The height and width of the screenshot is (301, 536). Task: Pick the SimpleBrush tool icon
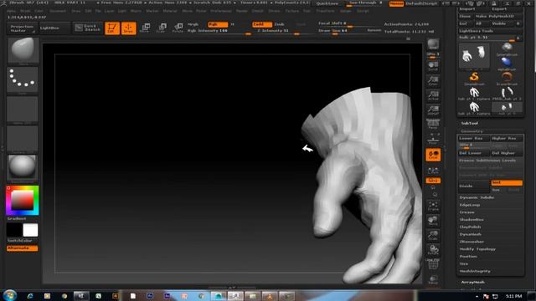point(475,79)
